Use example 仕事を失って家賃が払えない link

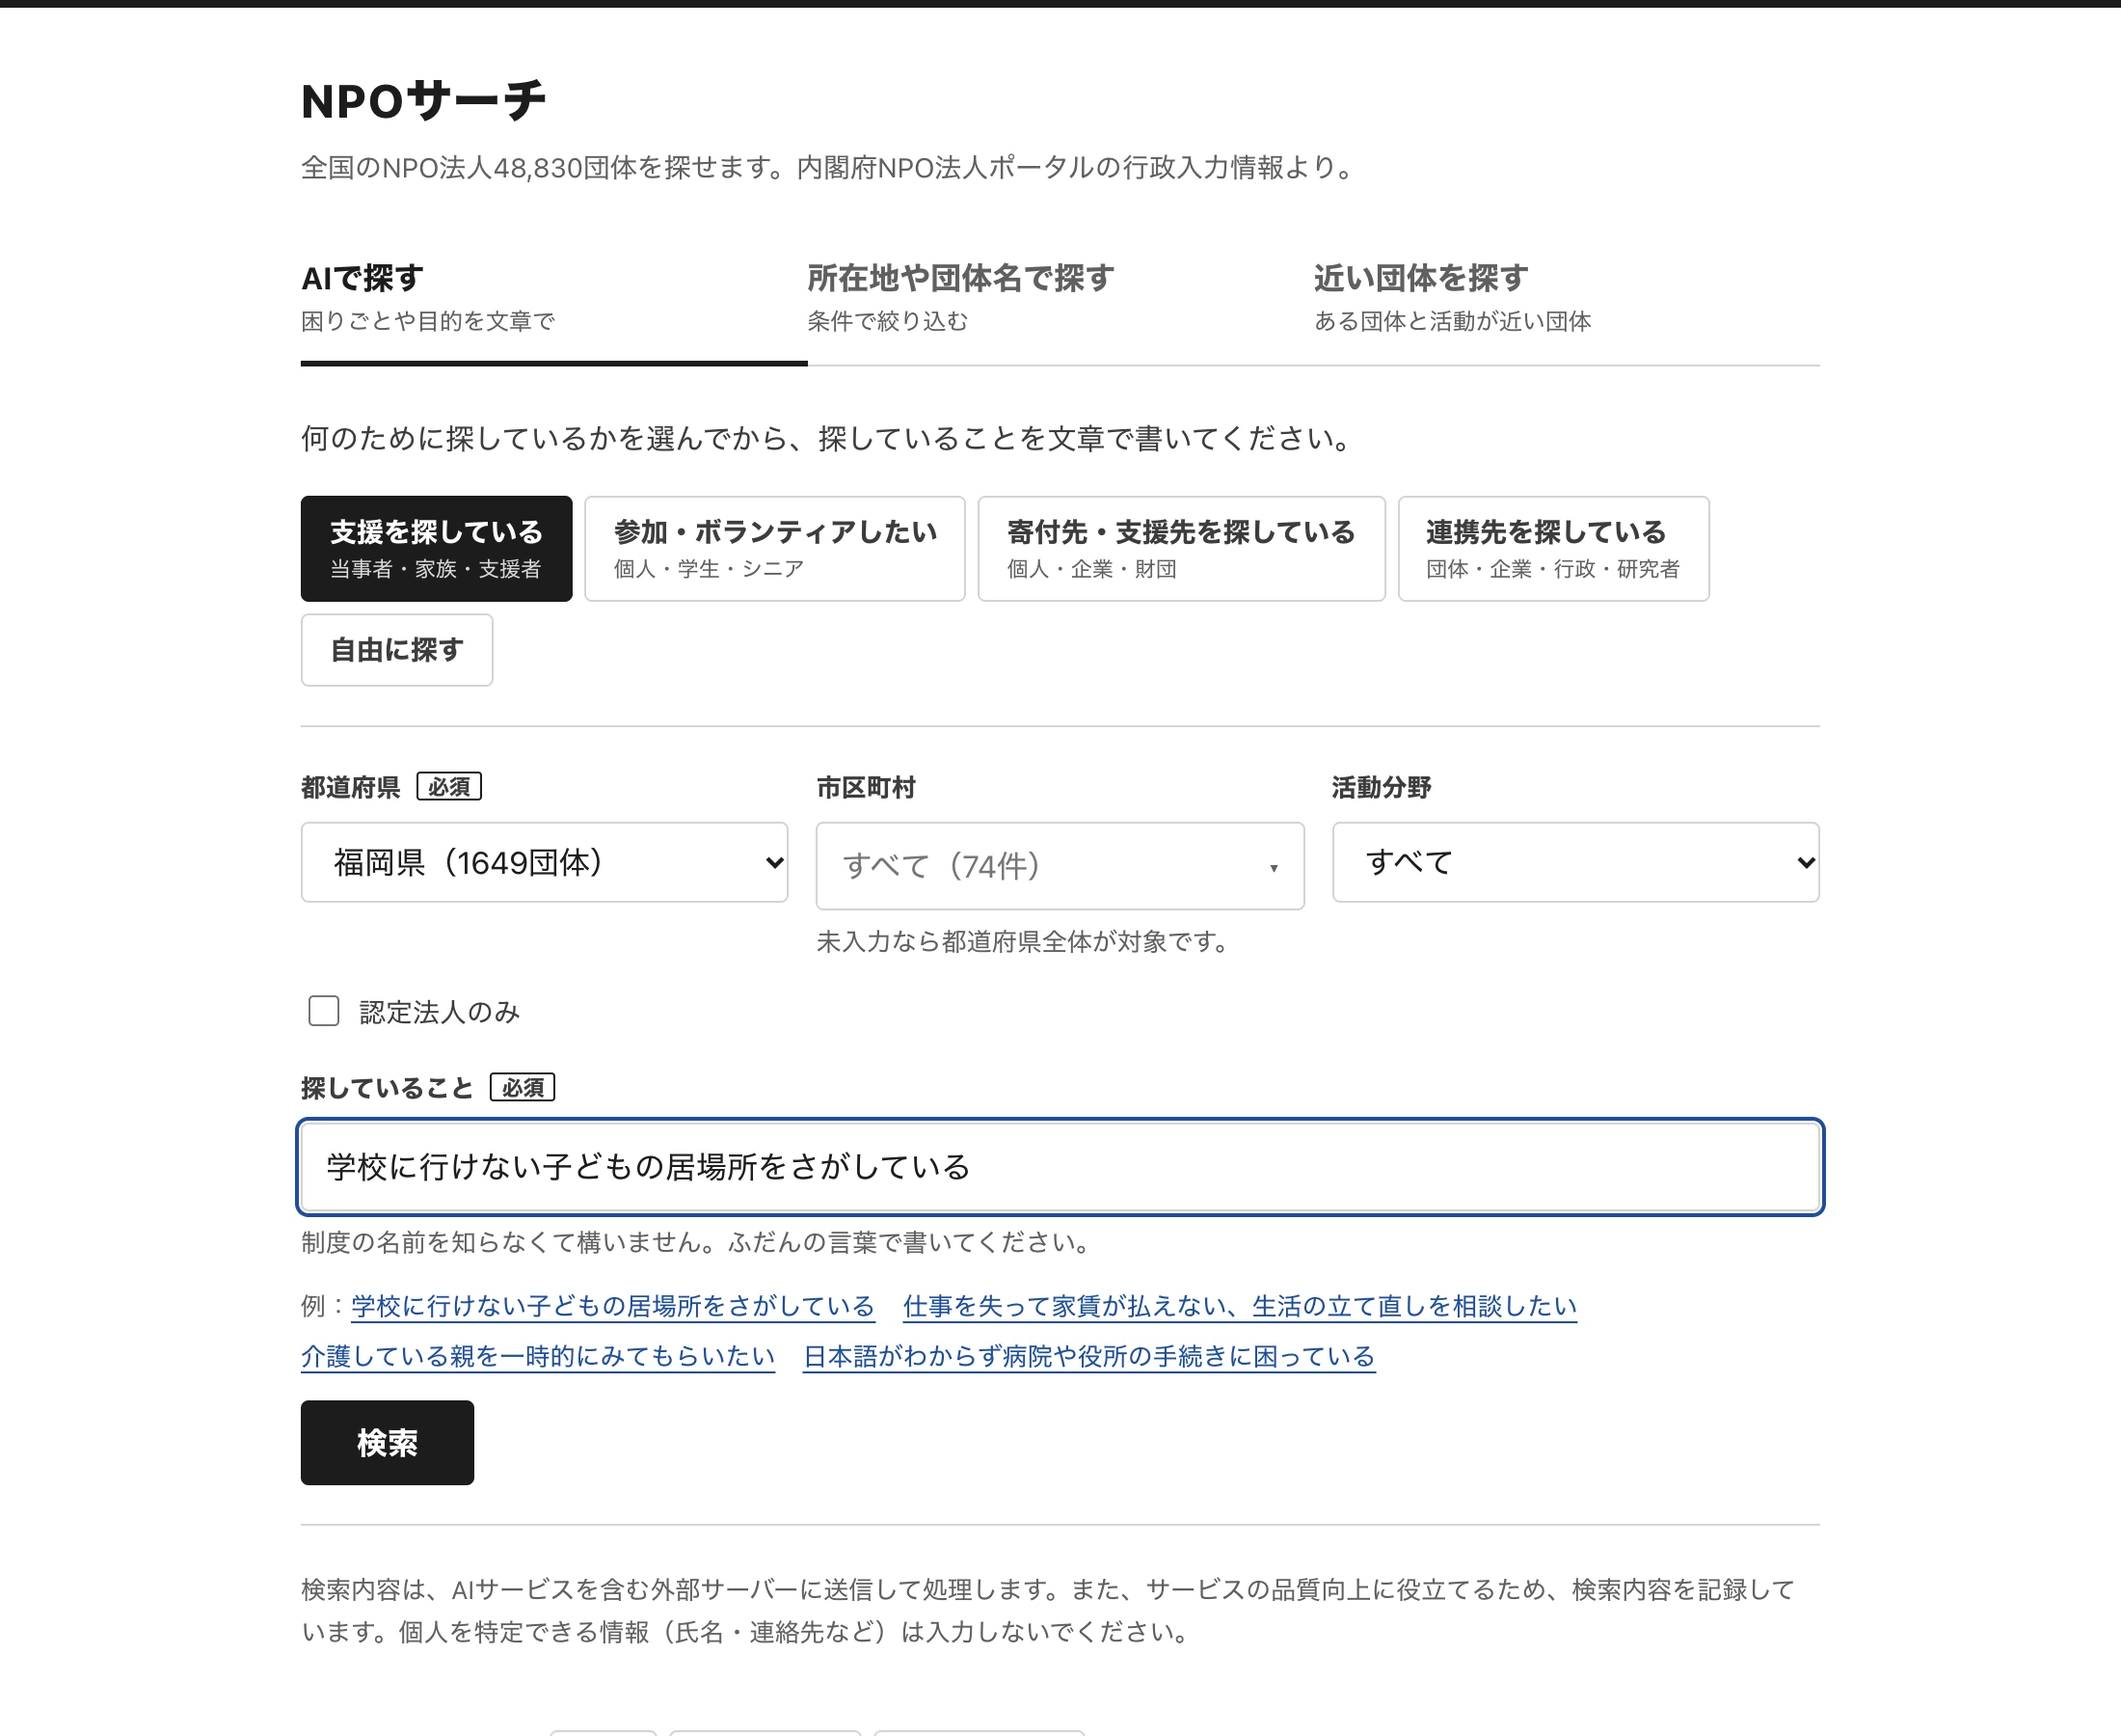[x=1240, y=1306]
